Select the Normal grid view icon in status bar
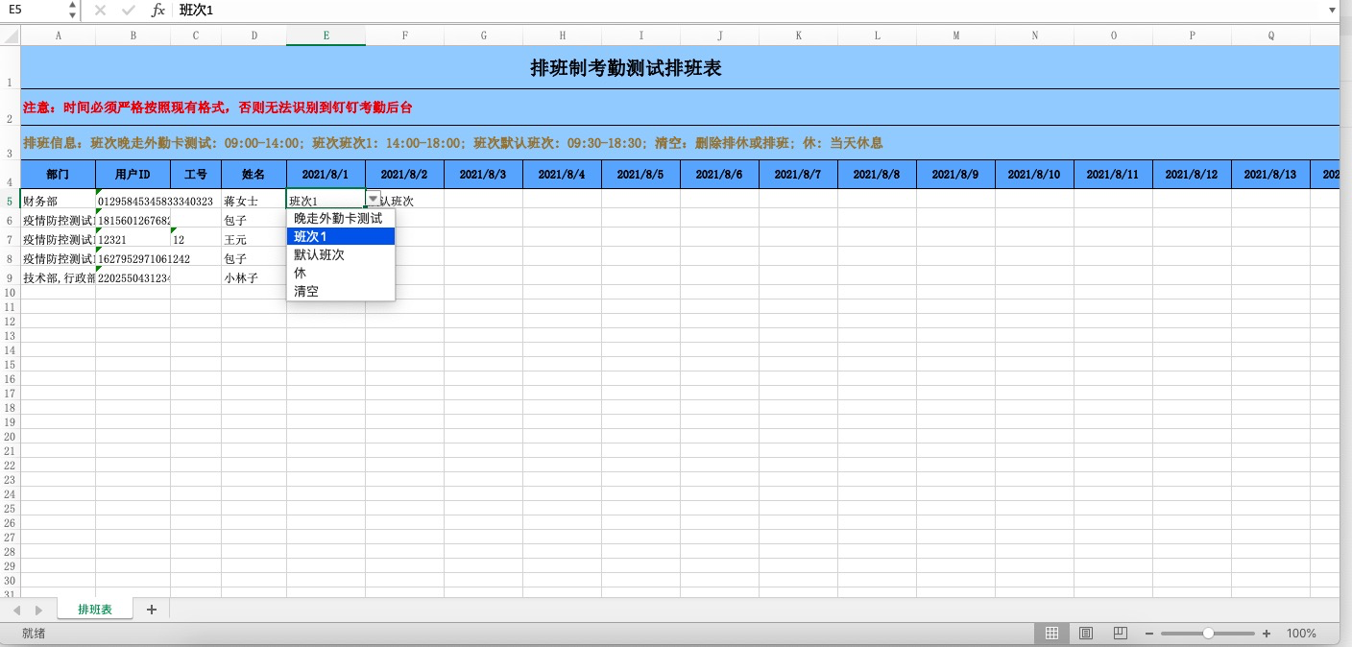This screenshot has height=647, width=1352. pyautogui.click(x=1051, y=633)
